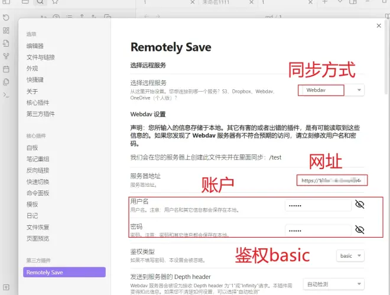Select the highlighted Remotely Save entry
Image resolution: width=390 pixels, height=295 pixels.
pos(64,272)
